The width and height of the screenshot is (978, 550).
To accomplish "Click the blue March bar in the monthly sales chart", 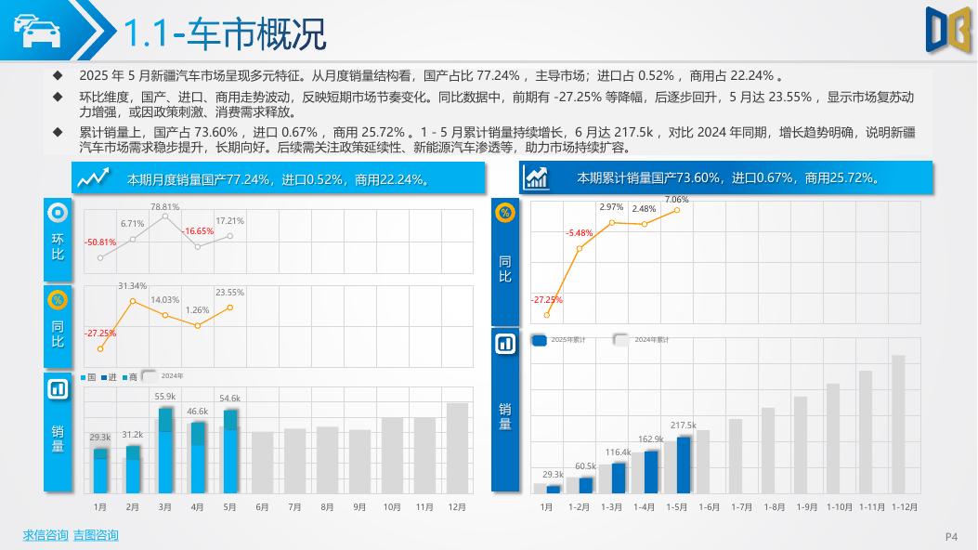I will click(166, 451).
